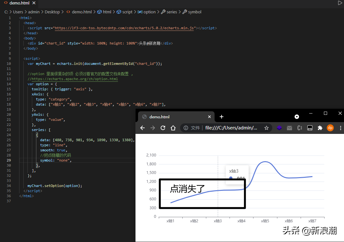
Task: Open the orange dp profile avatar
Action: [x=330, y=128]
